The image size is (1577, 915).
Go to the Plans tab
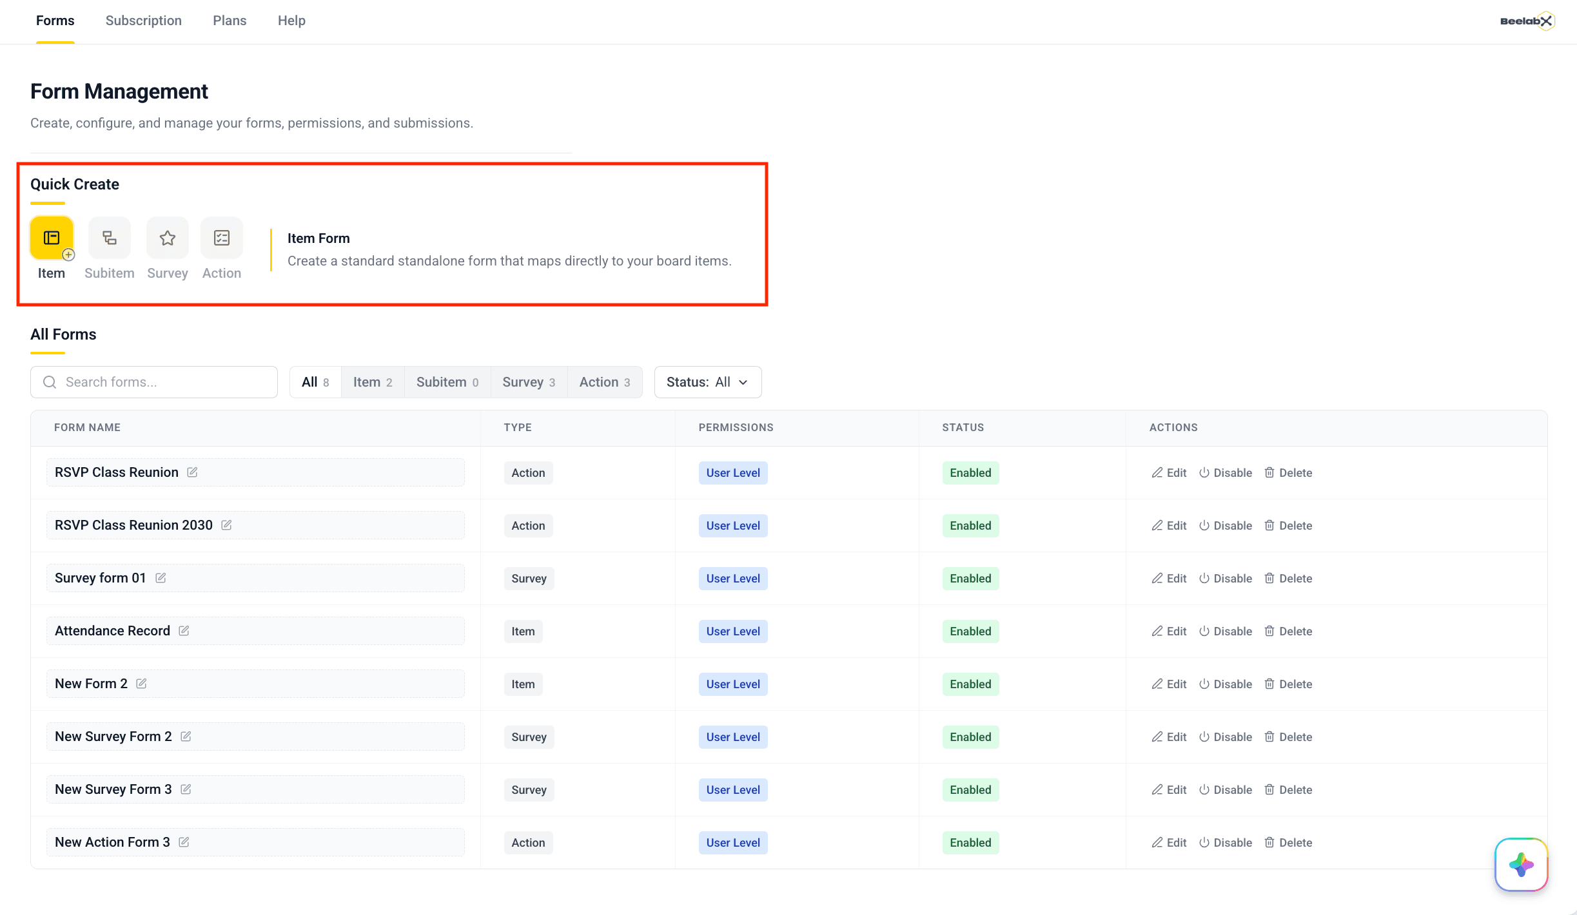click(x=230, y=21)
